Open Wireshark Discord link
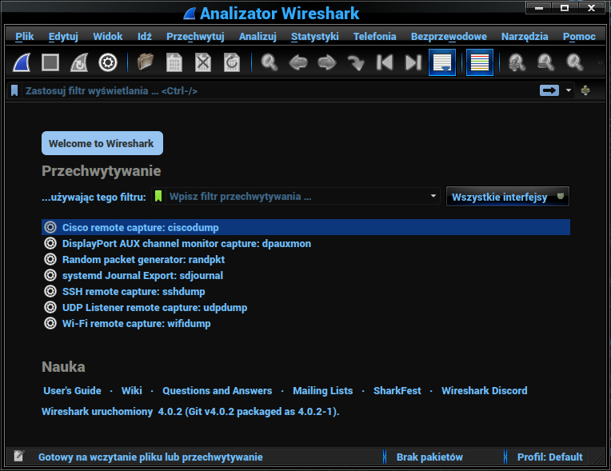The image size is (611, 471). [x=485, y=391]
